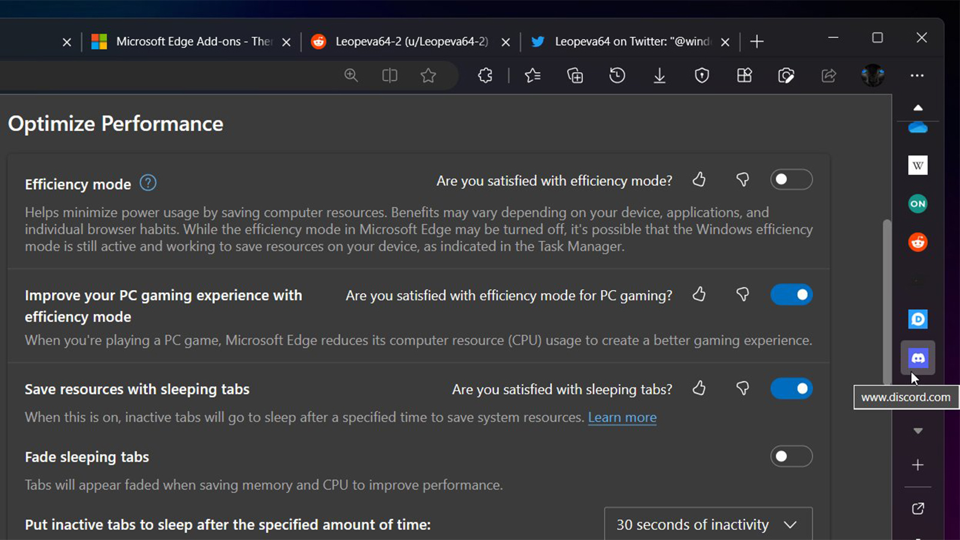Open the workspaces apps icon in toolbar
This screenshot has width=960, height=540.
pyautogui.click(x=744, y=76)
